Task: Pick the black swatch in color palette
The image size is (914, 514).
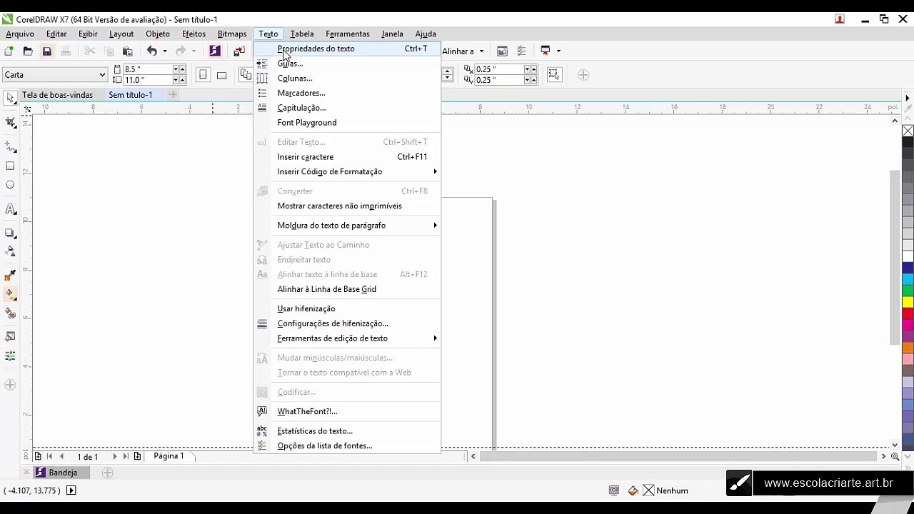Action: (908, 143)
